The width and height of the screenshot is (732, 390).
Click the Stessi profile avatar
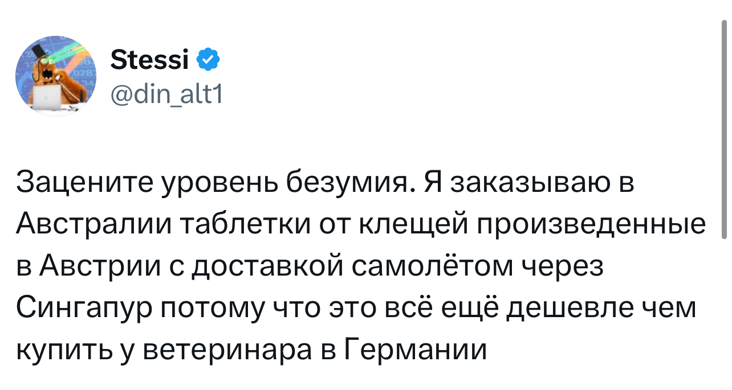(55, 75)
